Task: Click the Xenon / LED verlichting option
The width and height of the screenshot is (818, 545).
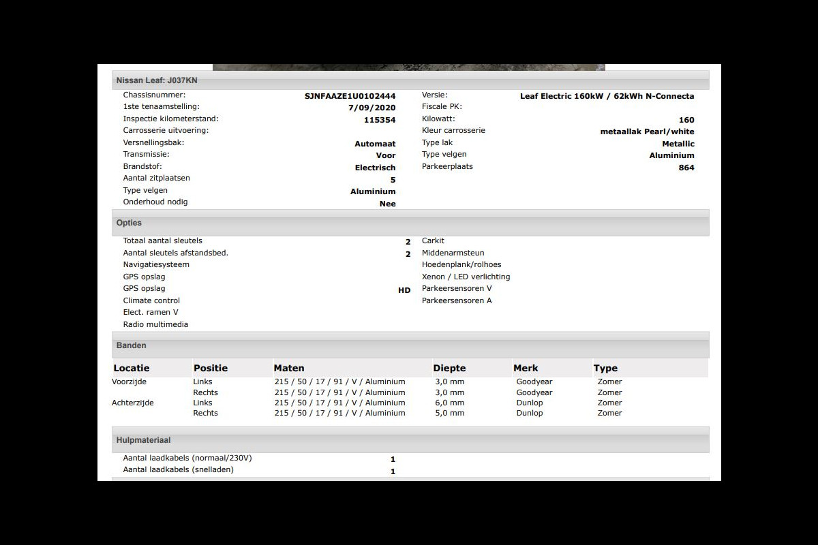Action: (466, 277)
